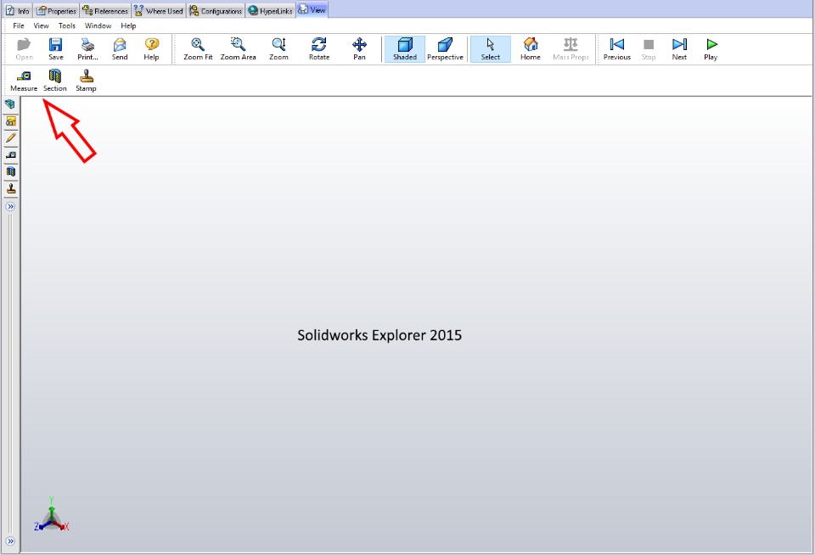Open Help from the yellow question-mark toolbar button
The height and width of the screenshot is (555, 815).
(151, 49)
